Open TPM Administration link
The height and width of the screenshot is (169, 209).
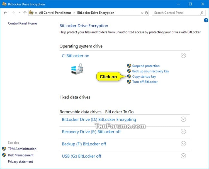[22, 149]
